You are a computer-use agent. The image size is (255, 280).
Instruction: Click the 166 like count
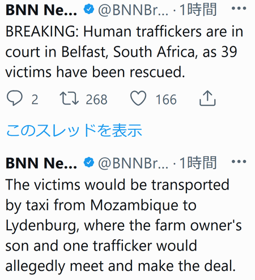pos(166,100)
